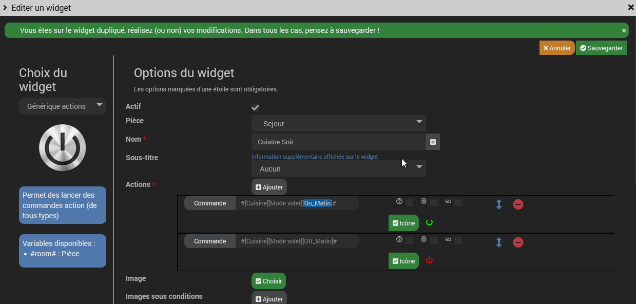Click question mark confirm icon in Off_Matin row
The image size is (636, 304).
399,239
